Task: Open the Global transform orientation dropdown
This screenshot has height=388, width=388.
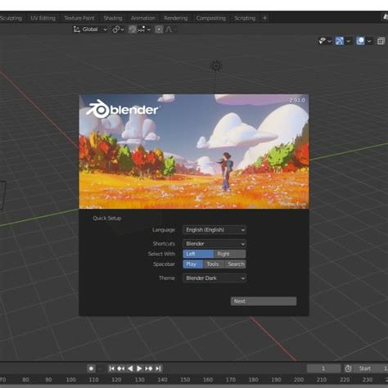Action: (x=90, y=29)
